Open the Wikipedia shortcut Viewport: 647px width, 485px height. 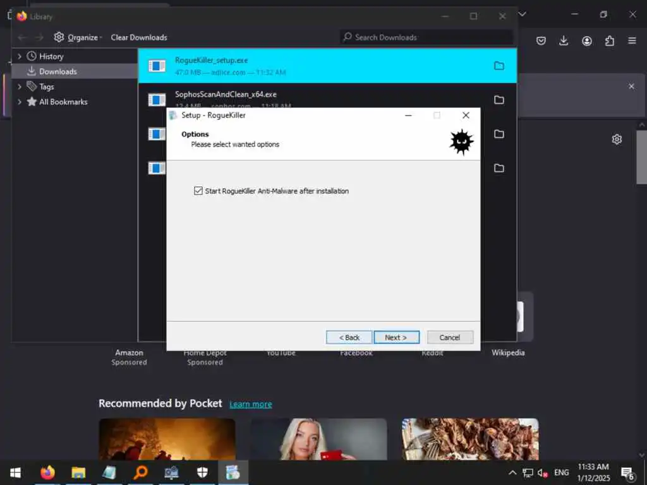(x=508, y=352)
